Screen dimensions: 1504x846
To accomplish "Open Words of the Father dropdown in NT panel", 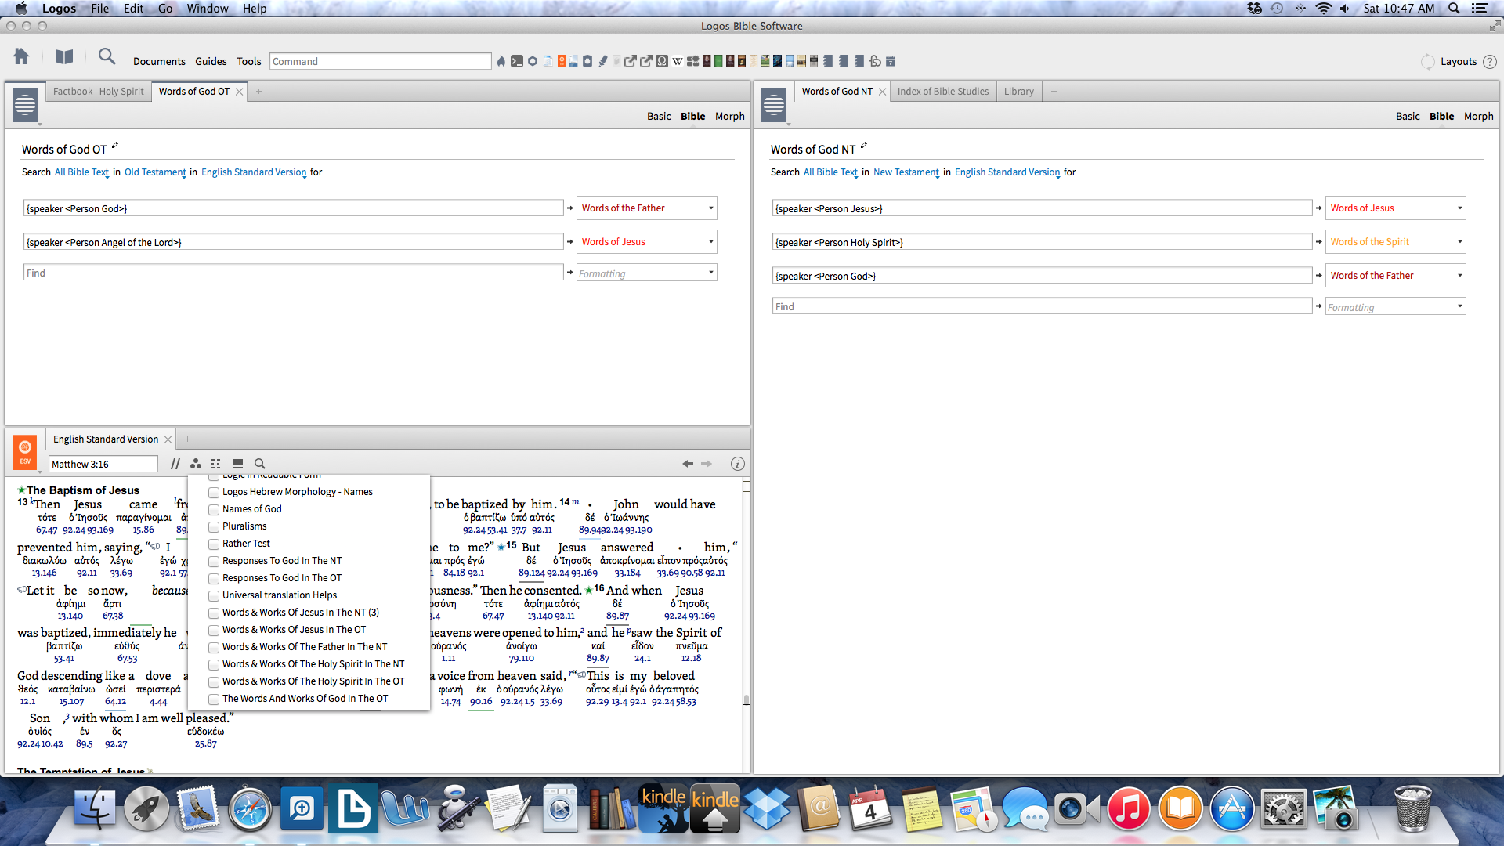I will click(1395, 276).
